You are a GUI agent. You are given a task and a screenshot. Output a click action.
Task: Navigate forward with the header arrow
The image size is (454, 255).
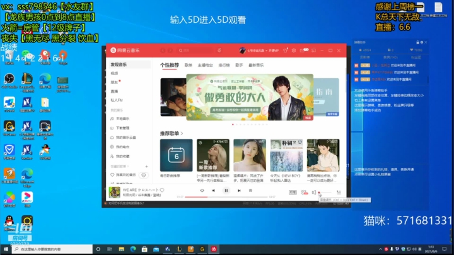coord(170,50)
